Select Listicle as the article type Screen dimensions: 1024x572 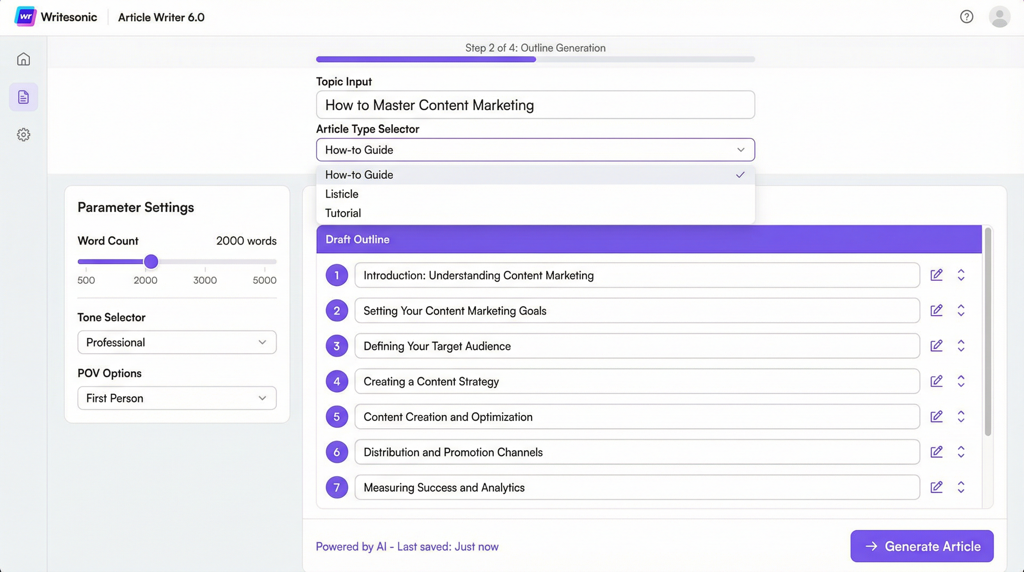point(342,194)
